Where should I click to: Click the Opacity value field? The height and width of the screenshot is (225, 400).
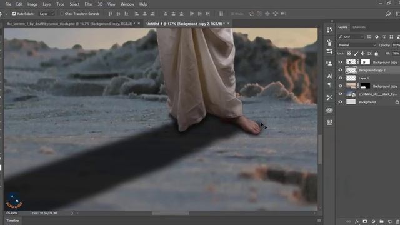[x=396, y=45]
